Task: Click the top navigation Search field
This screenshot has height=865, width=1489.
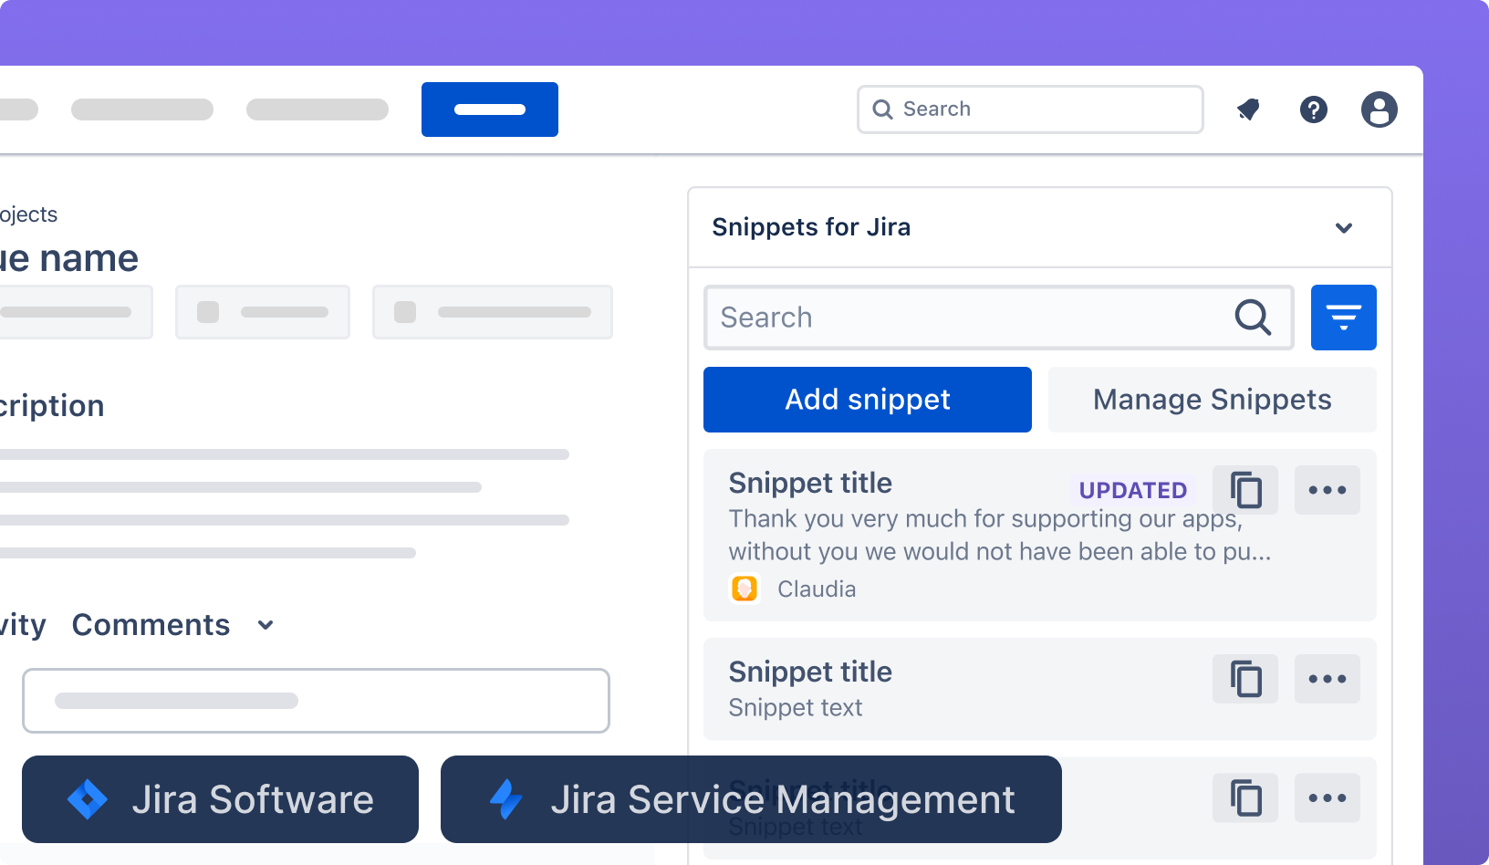Action: 1030,109
